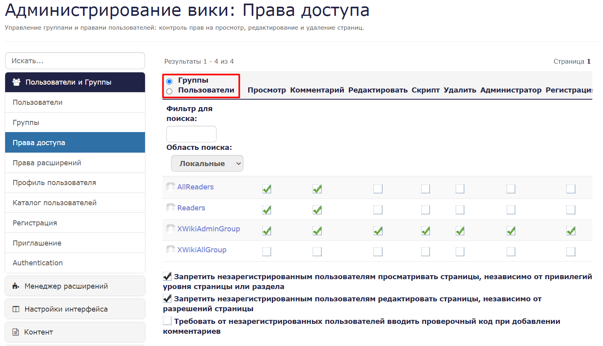Toggle Комментарий right for Readers
The width and height of the screenshot is (603, 346).
coord(317,210)
